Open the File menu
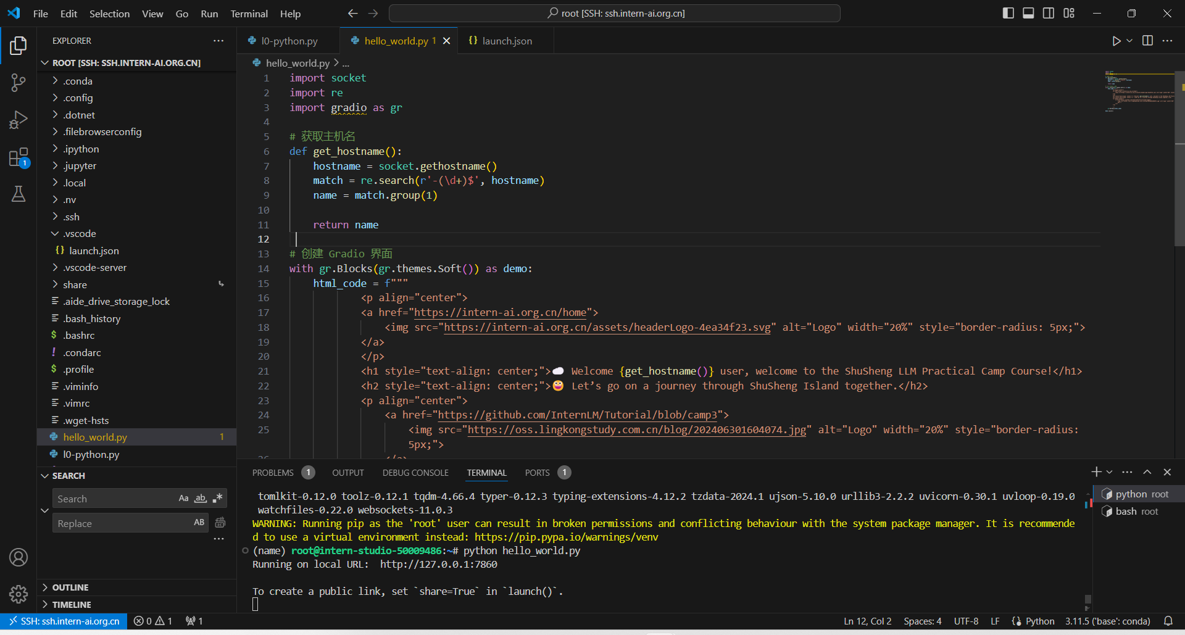The image size is (1185, 635). [41, 14]
